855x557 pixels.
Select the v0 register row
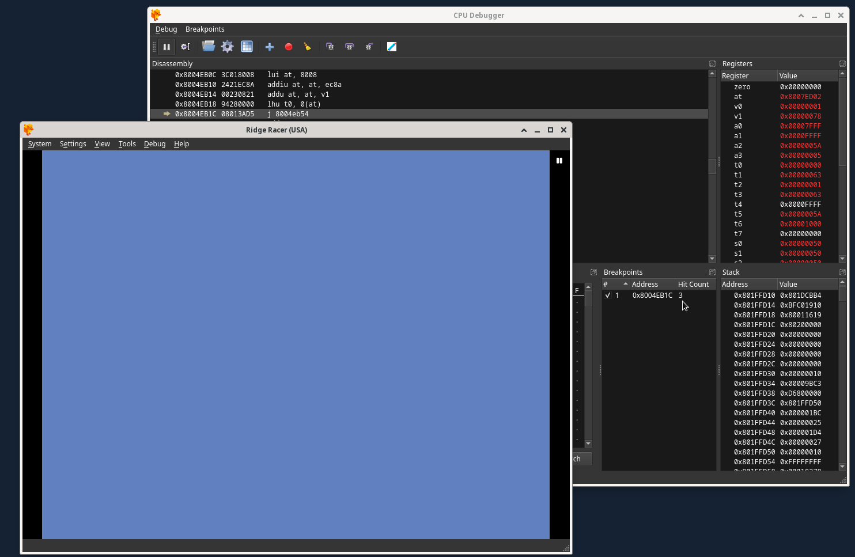point(780,107)
